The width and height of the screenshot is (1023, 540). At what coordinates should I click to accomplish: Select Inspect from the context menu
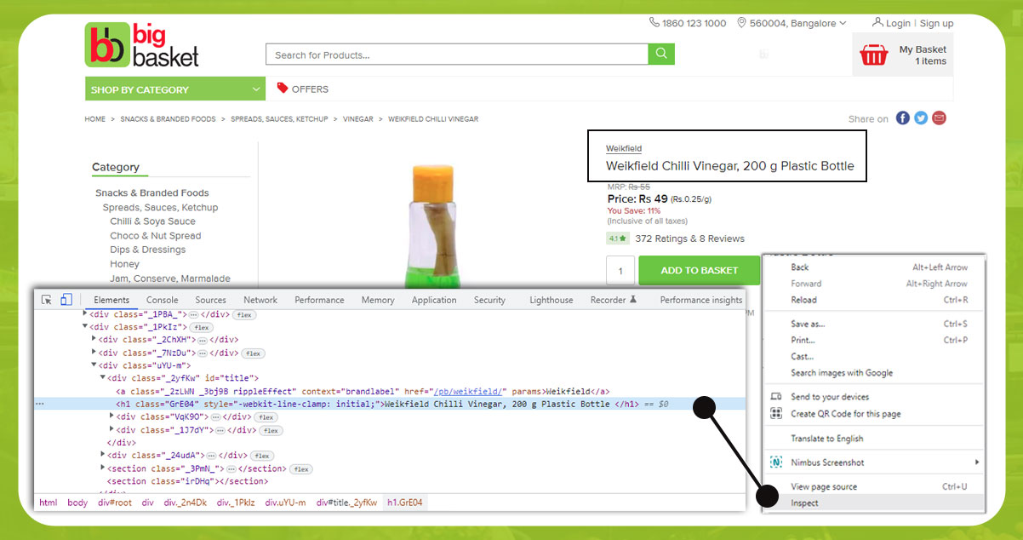tap(804, 503)
